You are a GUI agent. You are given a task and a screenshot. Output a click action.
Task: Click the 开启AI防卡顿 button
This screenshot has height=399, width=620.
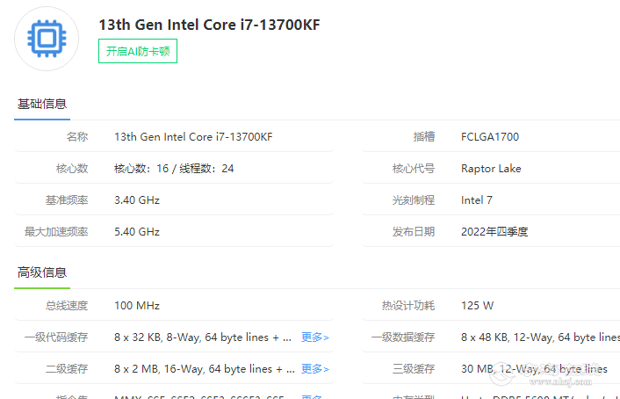click(138, 51)
